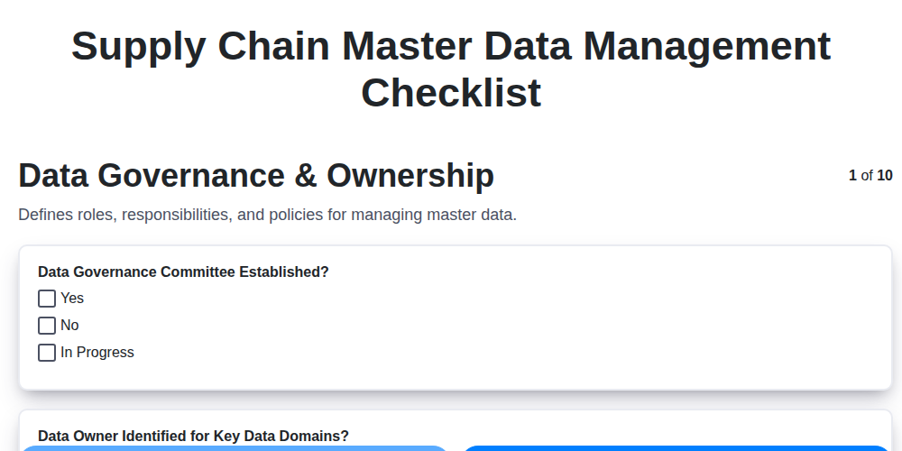Click empty space inside the governance committee card

(541, 334)
